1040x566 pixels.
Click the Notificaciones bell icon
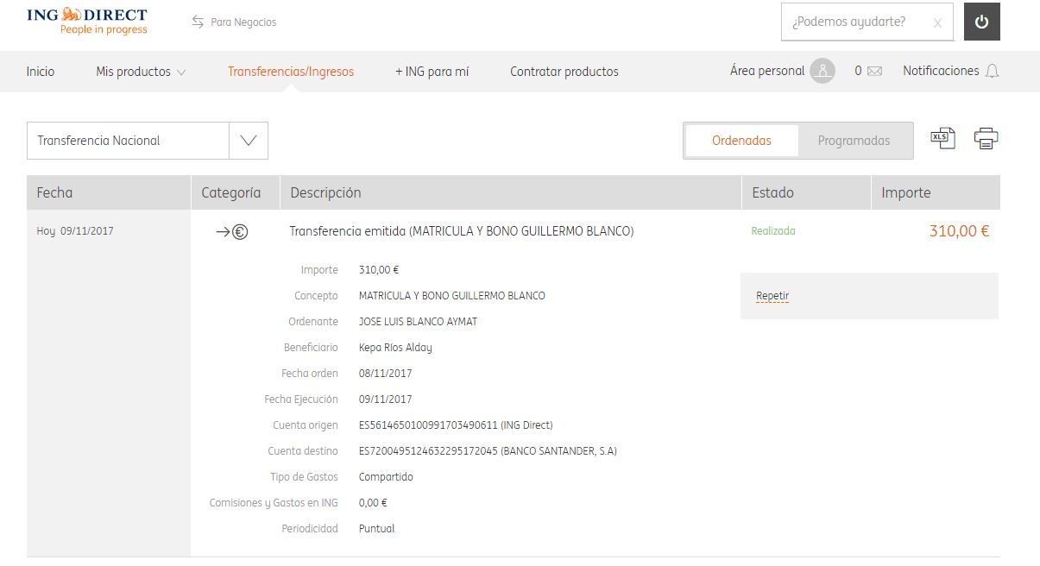992,72
